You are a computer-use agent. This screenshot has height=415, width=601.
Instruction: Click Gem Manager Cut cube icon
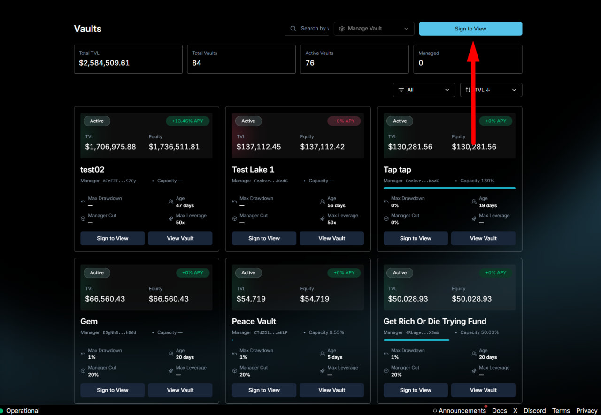point(83,371)
